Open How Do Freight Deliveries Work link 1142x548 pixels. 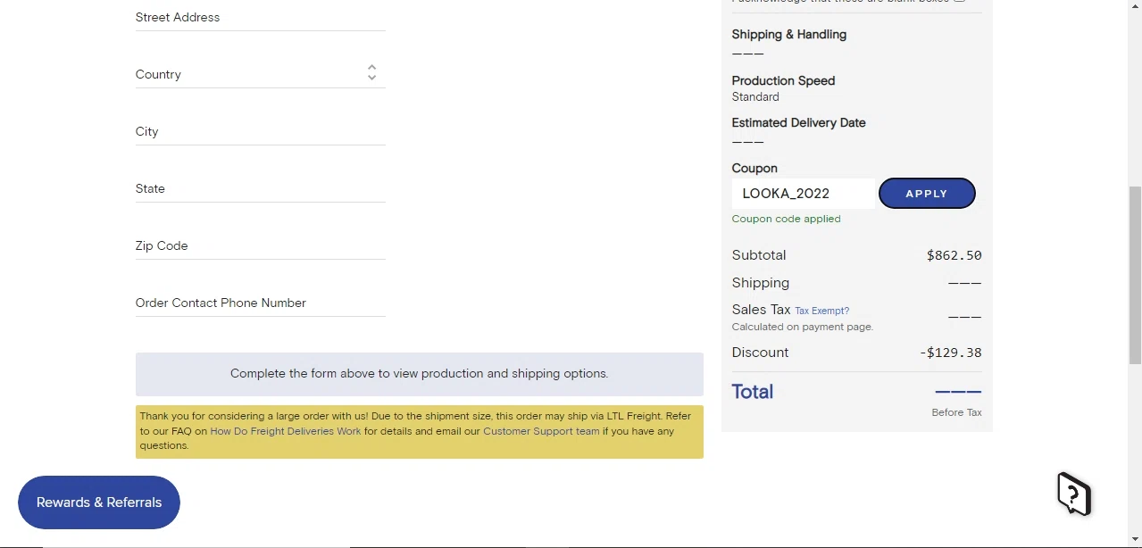286,431
